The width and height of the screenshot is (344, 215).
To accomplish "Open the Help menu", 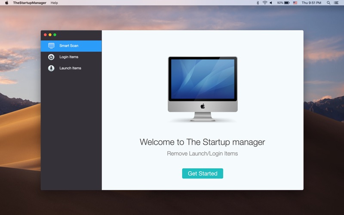I will pyautogui.click(x=54, y=3).
